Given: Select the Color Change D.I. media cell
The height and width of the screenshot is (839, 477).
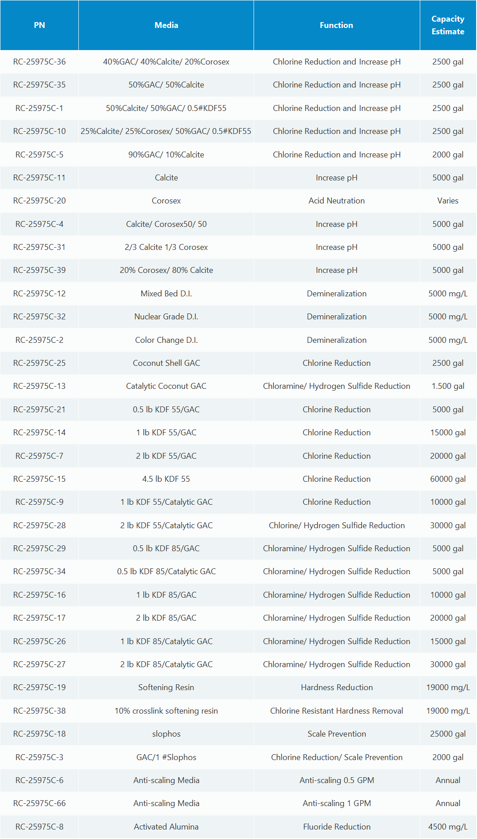Looking at the screenshot, I should coord(166,340).
